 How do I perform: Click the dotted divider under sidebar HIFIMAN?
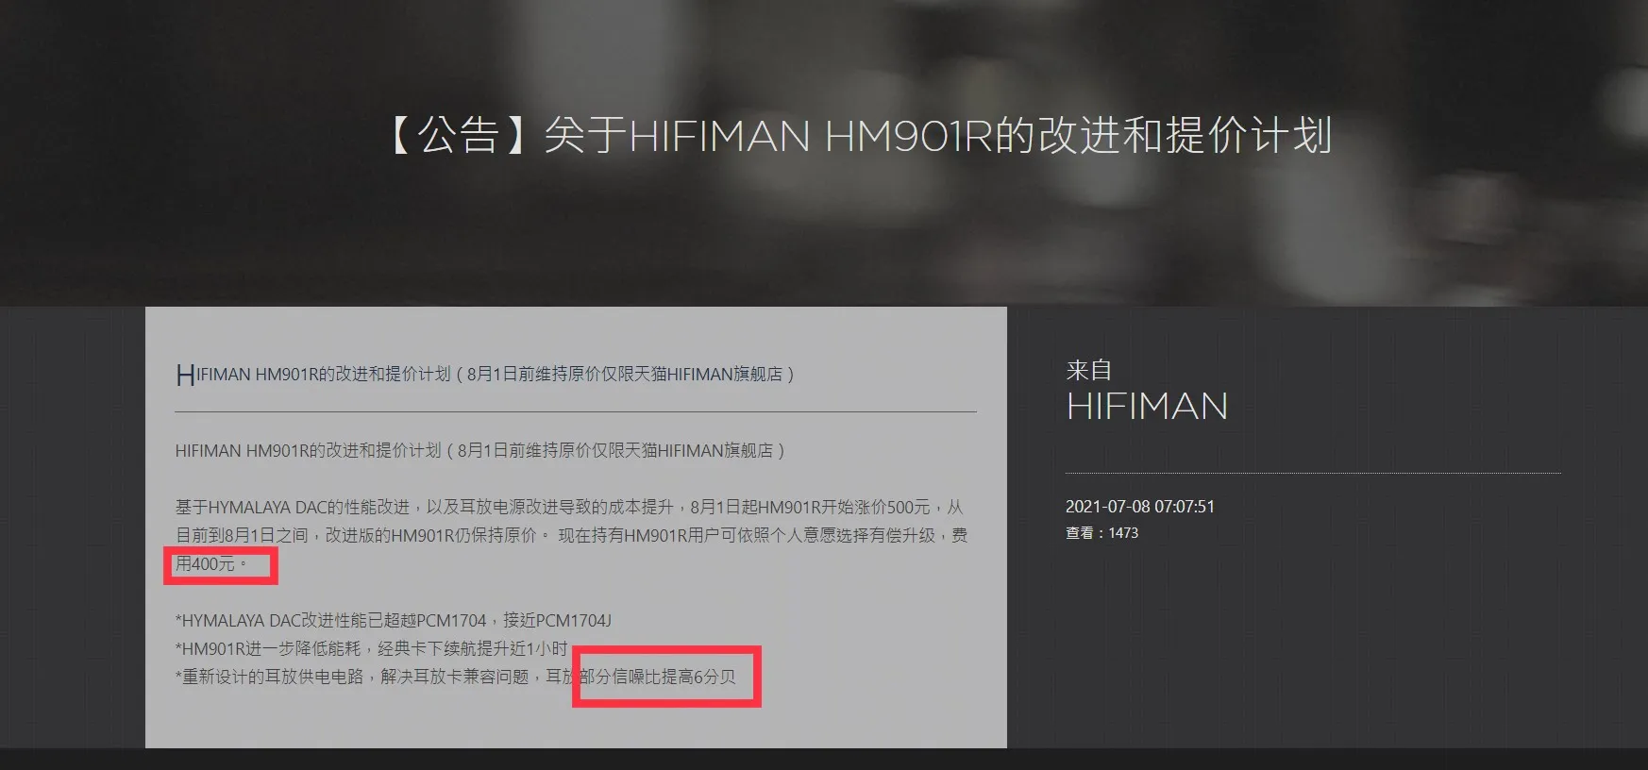(1313, 473)
